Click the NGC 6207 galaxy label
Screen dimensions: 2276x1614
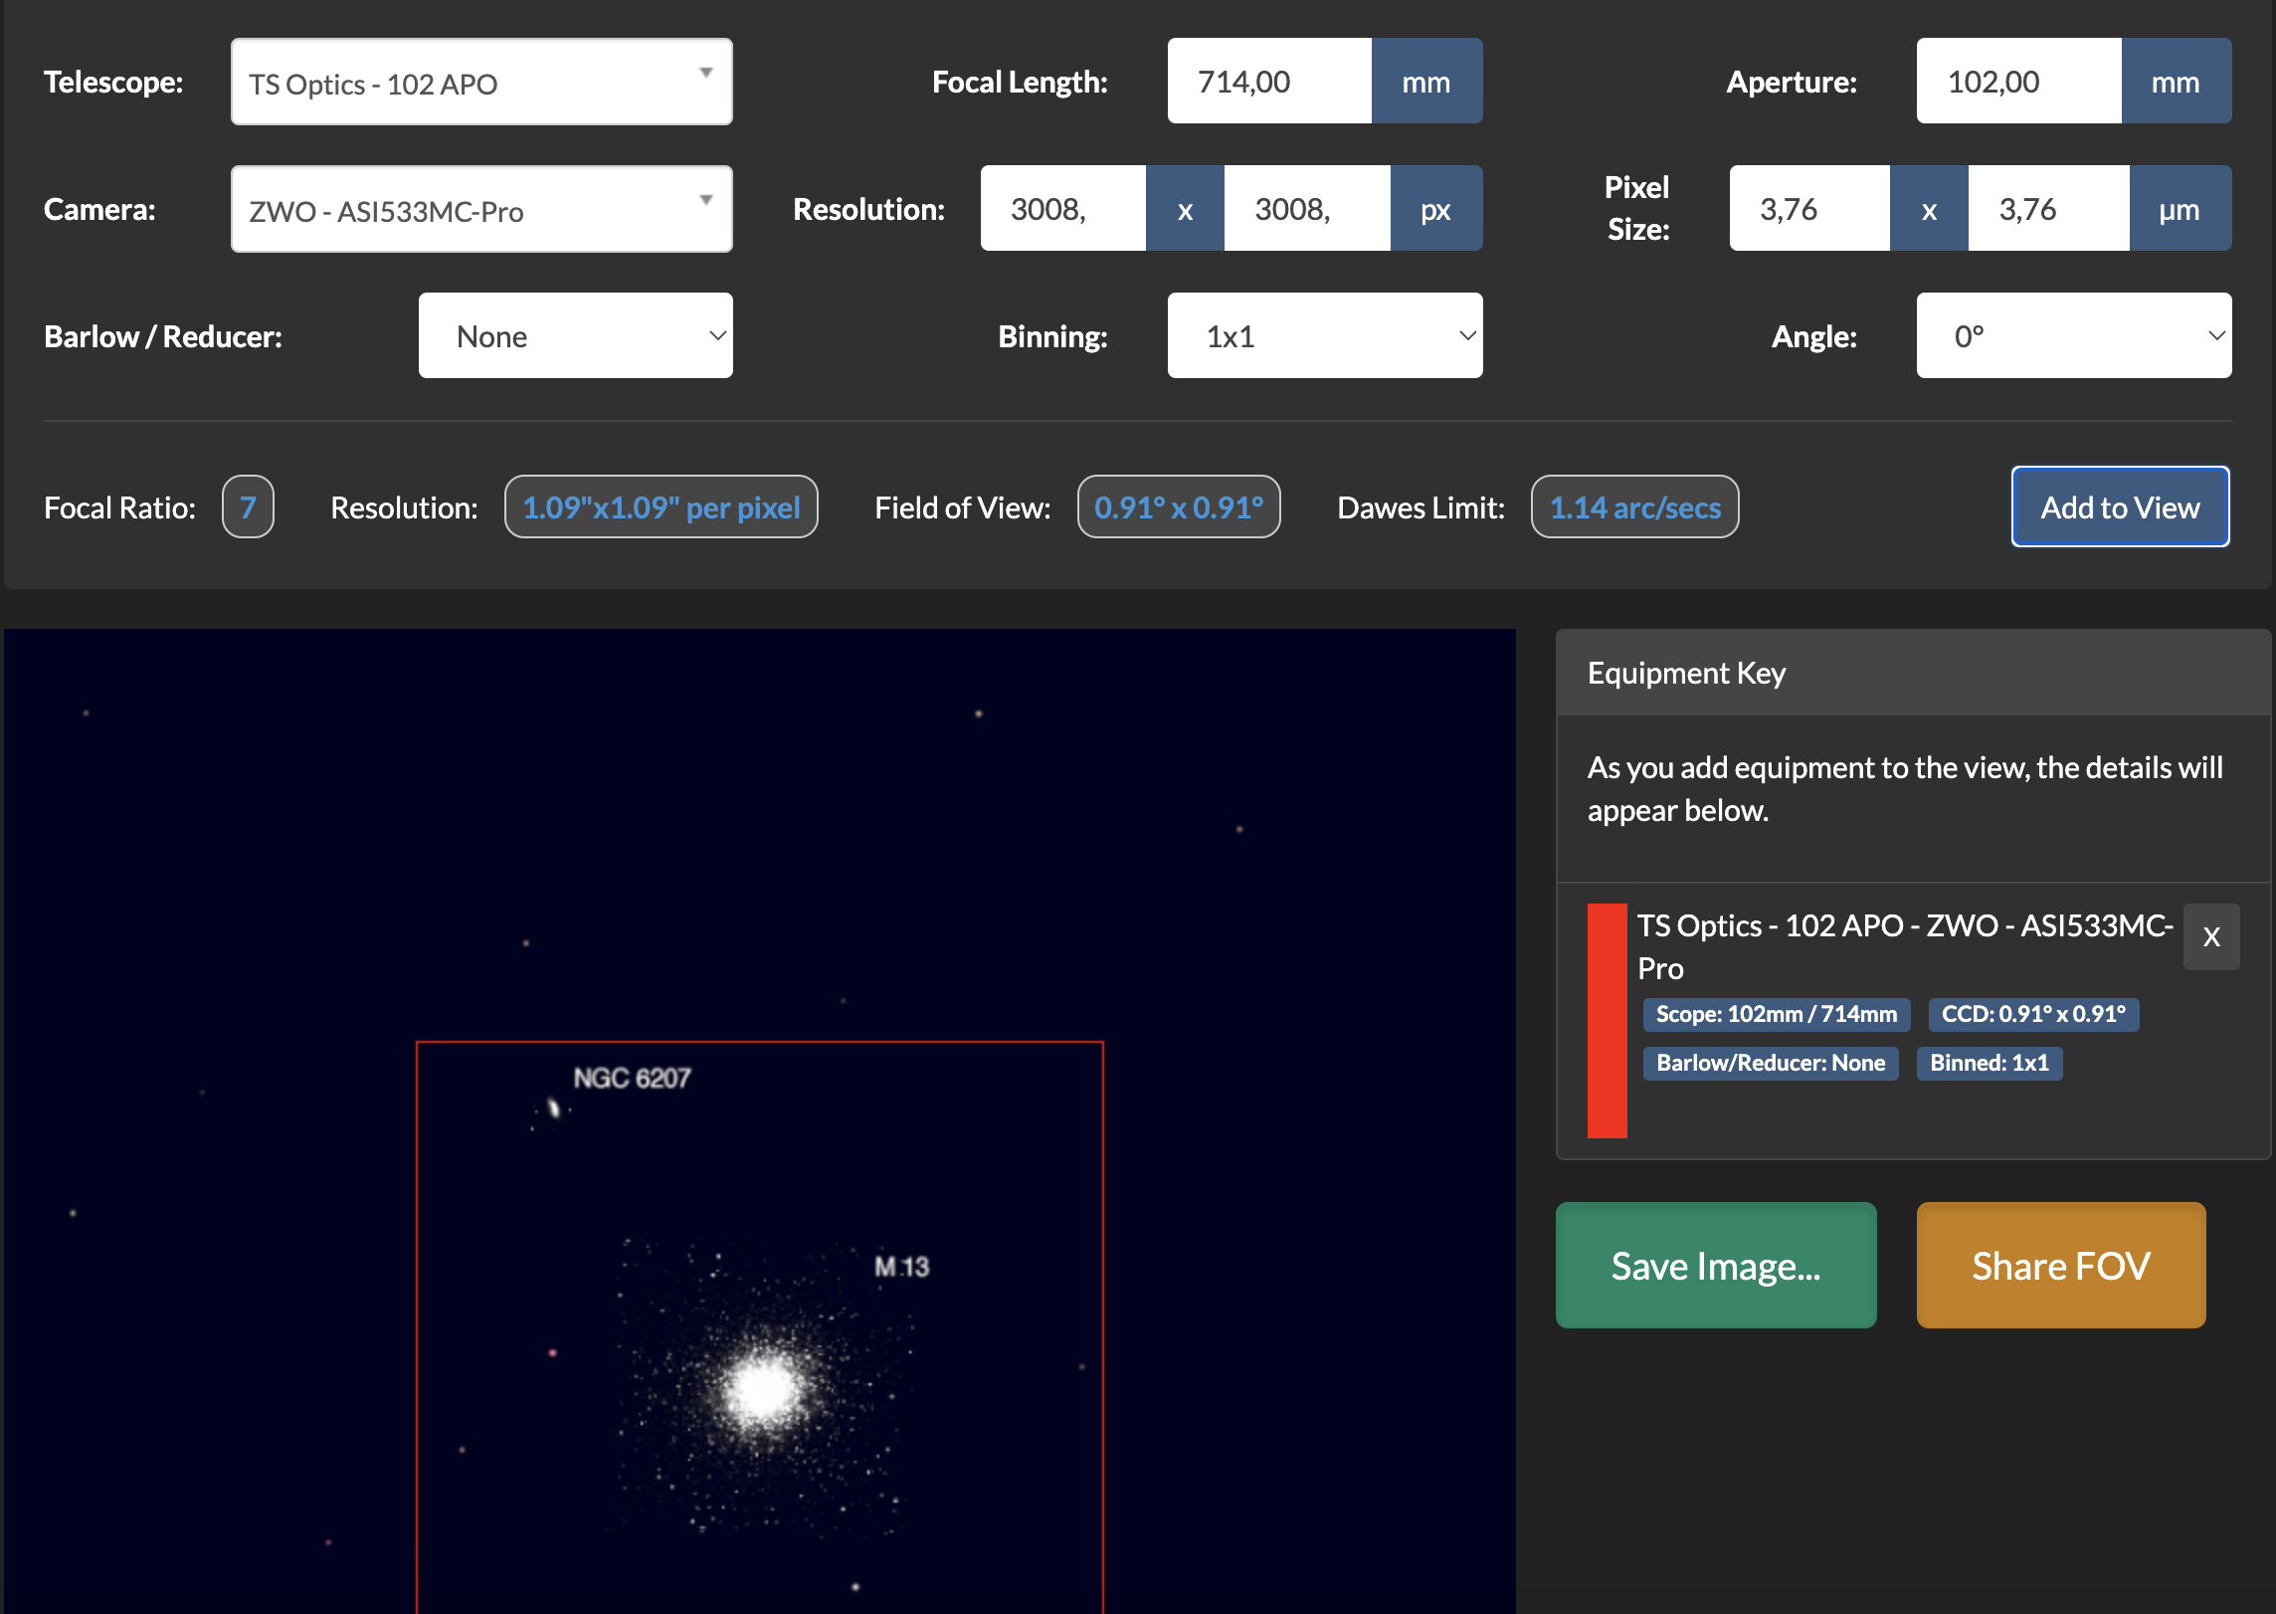point(632,1078)
